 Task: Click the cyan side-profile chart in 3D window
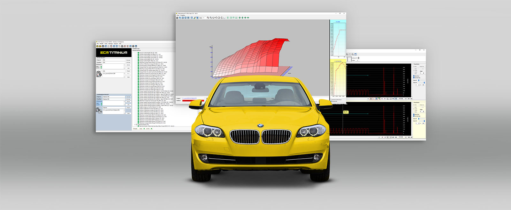(x=338, y=39)
